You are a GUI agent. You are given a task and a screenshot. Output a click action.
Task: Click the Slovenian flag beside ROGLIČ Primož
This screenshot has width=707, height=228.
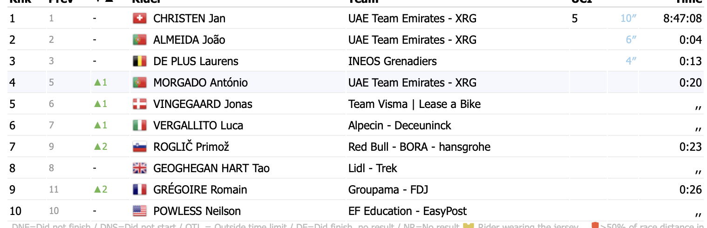(139, 147)
